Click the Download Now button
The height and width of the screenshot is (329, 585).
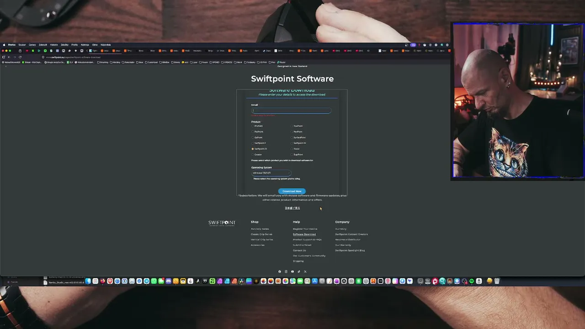pos(292,191)
